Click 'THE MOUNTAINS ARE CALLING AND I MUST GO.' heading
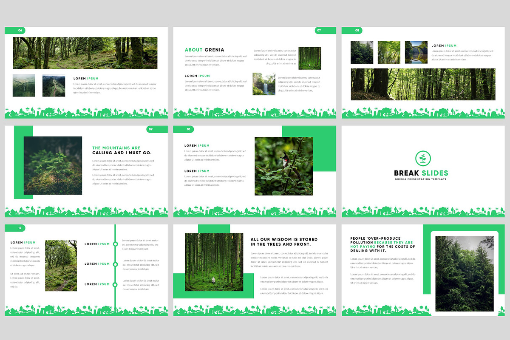This screenshot has height=340, width=510. (x=122, y=150)
